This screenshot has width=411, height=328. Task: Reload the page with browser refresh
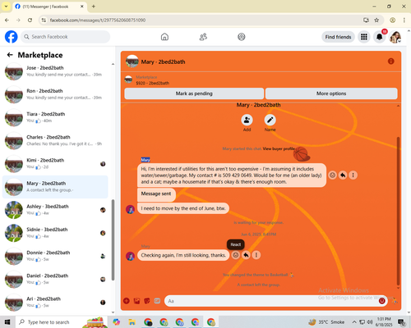click(30, 20)
